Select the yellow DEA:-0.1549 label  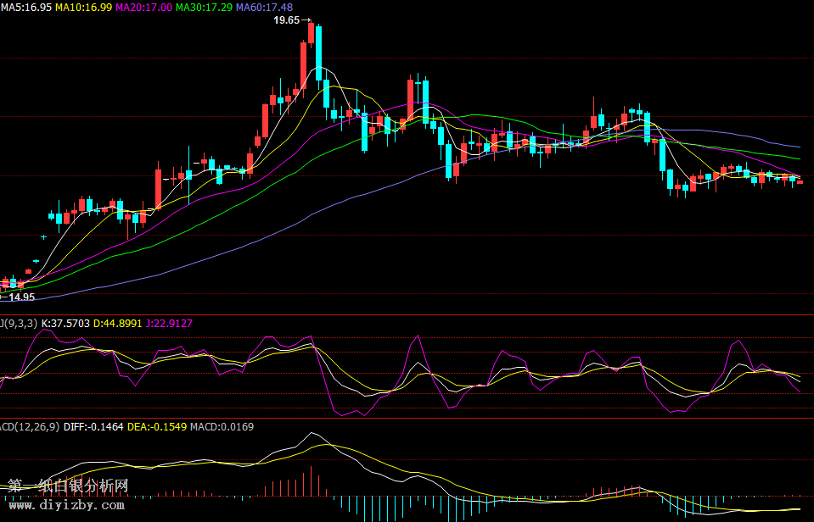click(x=157, y=426)
